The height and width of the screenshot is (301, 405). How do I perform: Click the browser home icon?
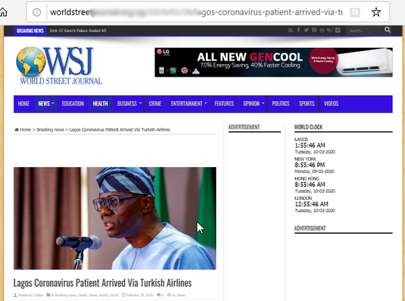[x=3, y=12]
